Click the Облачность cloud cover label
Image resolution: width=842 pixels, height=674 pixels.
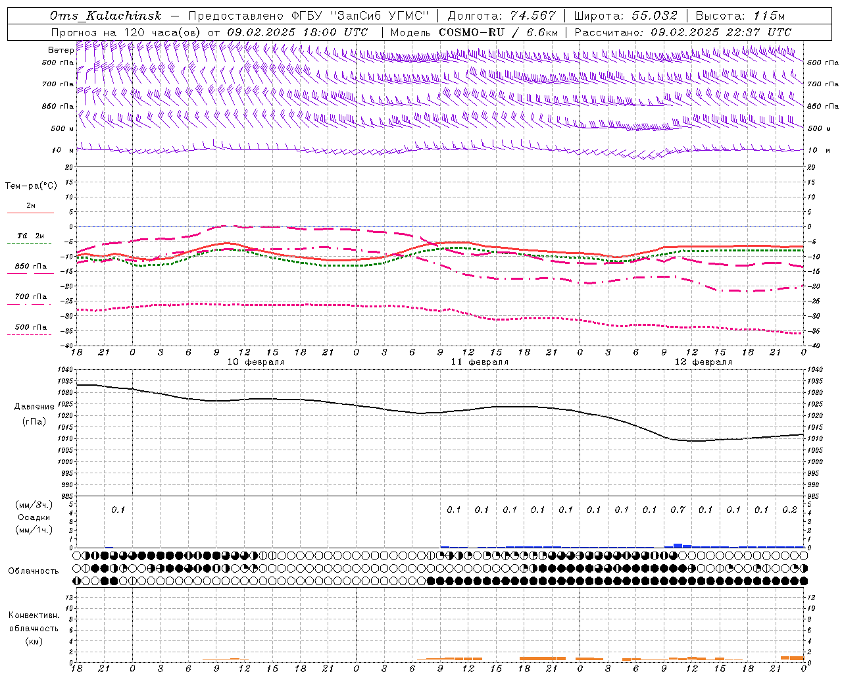pos(34,571)
